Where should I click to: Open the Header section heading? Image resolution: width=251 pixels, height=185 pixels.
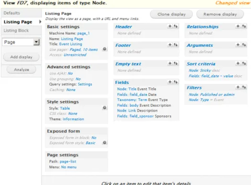[x=123, y=27]
